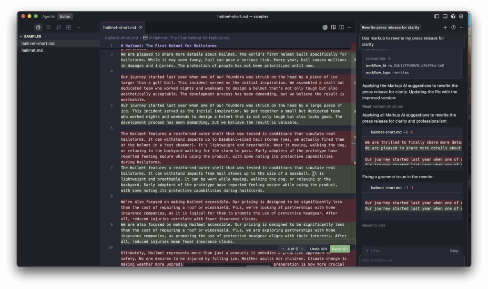
Task: Toggle the right agent dock
Action: tap(453, 16)
